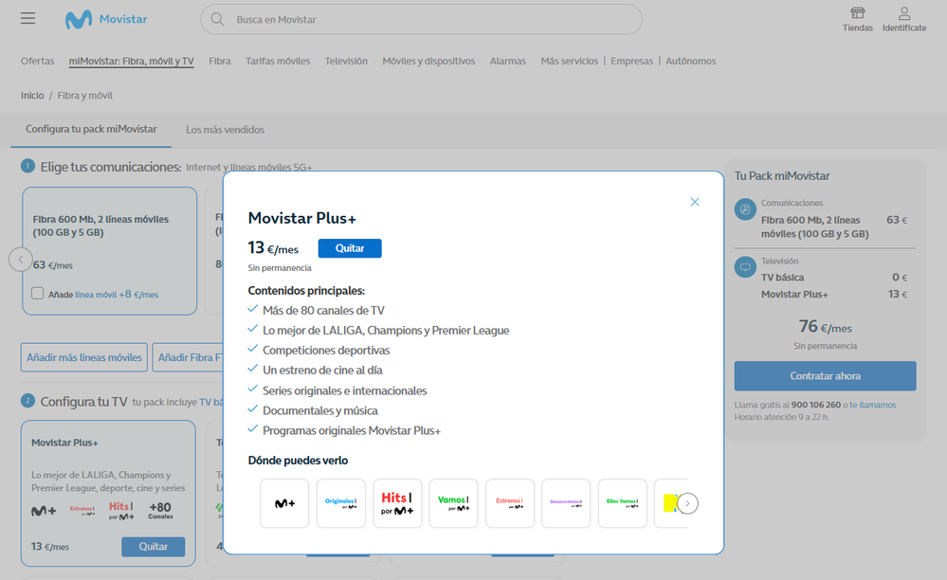This screenshot has height=580, width=947.
Task: Select the Vamos por M+ channel tile
Action: tap(453, 503)
